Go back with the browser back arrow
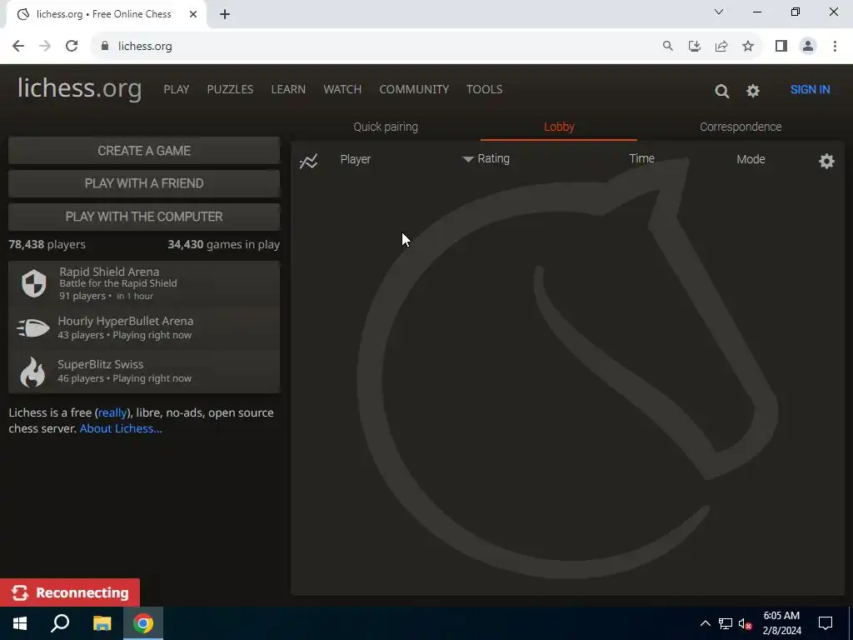 click(x=18, y=47)
